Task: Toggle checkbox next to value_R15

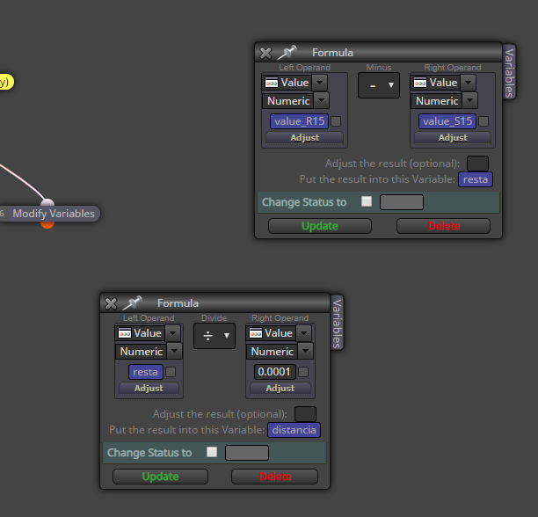Action: tap(336, 121)
